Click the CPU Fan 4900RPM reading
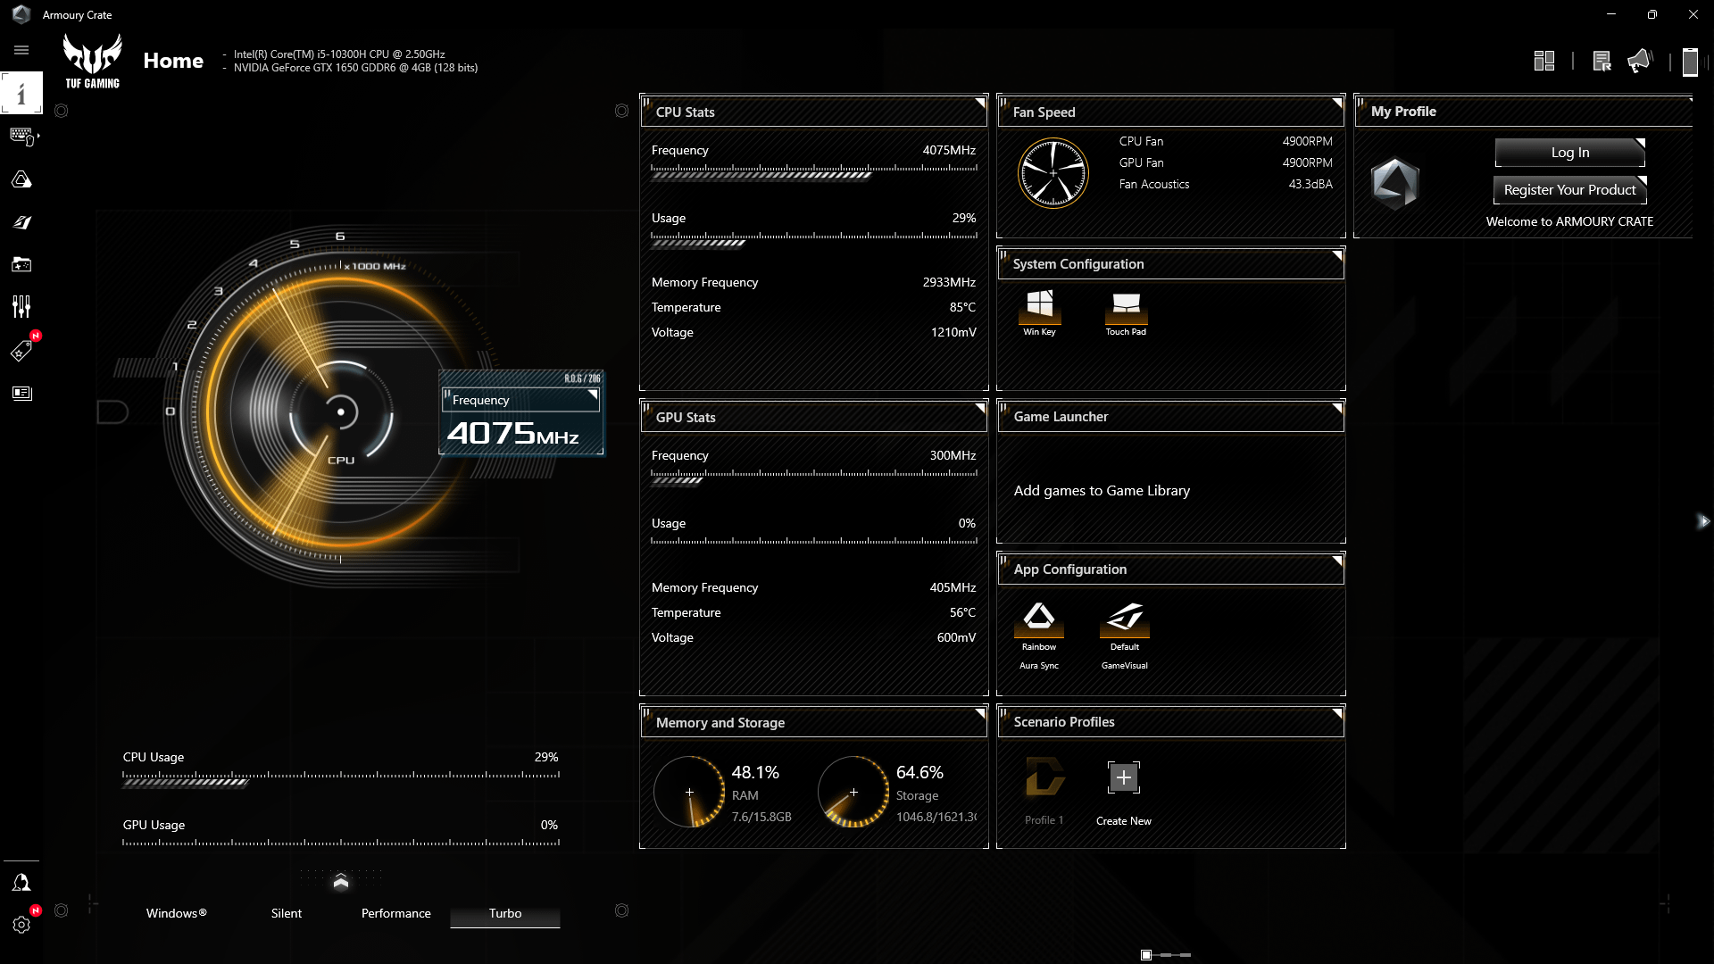Viewport: 1714px width, 964px height. pos(1307,141)
